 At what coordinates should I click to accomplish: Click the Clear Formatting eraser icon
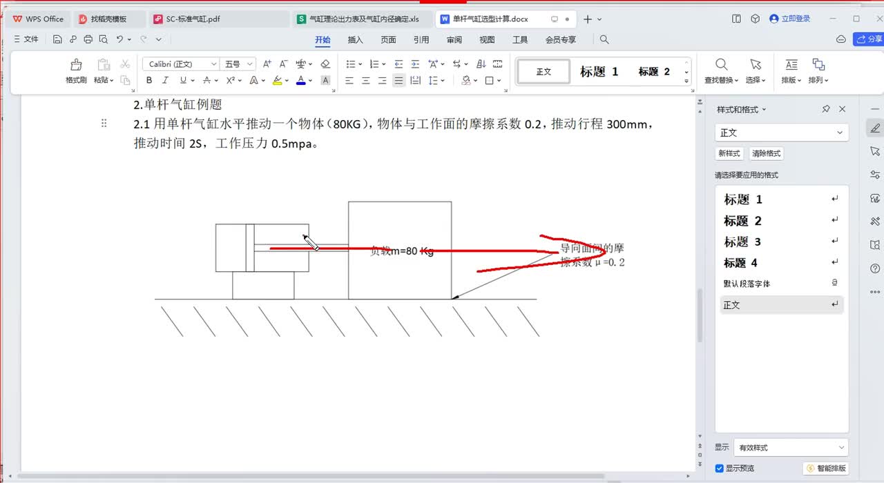(x=325, y=64)
